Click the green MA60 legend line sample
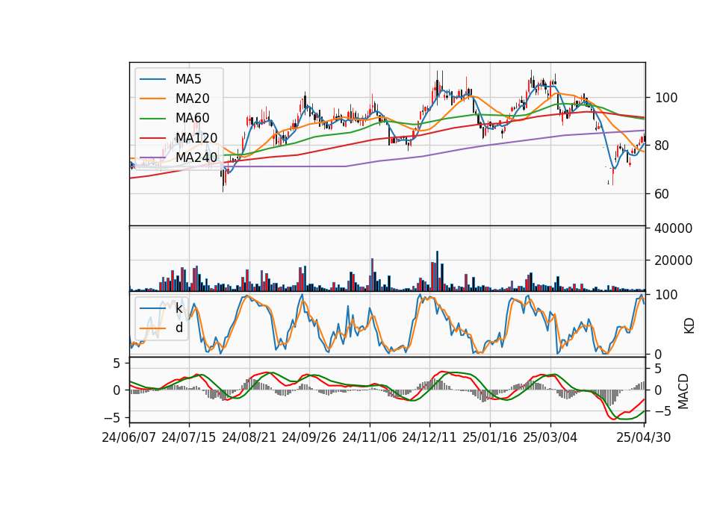Screen dimensions: 717x515 (x=152, y=119)
